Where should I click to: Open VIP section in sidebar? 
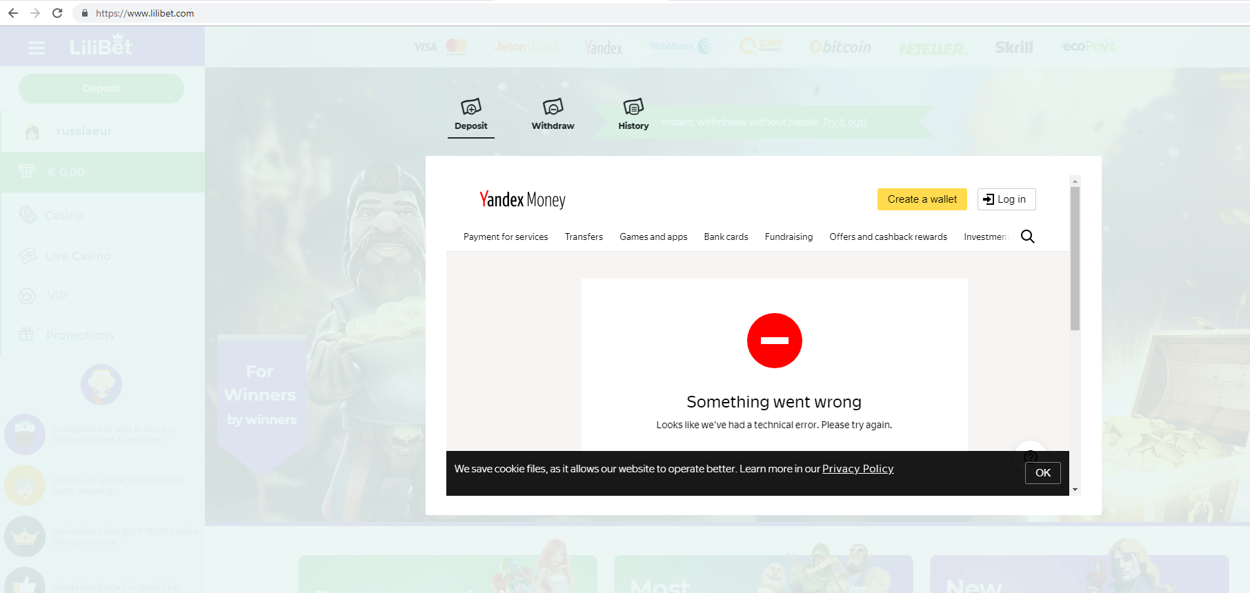[103, 296]
